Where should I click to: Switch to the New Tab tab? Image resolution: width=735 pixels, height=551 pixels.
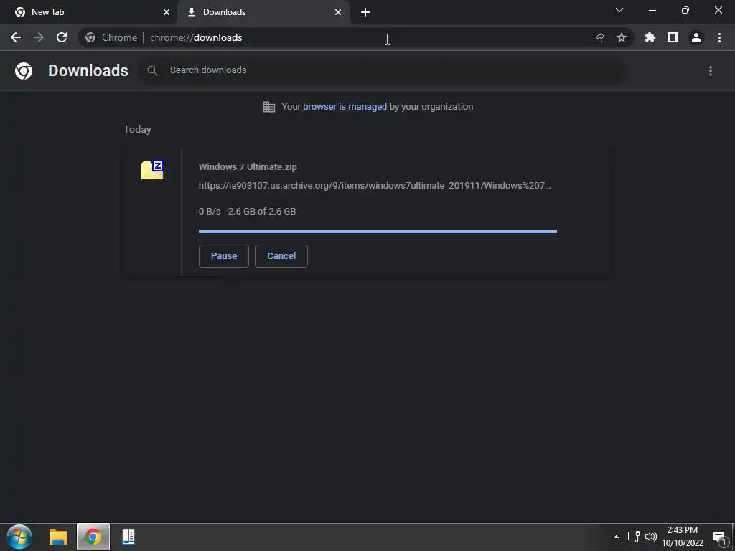89,12
